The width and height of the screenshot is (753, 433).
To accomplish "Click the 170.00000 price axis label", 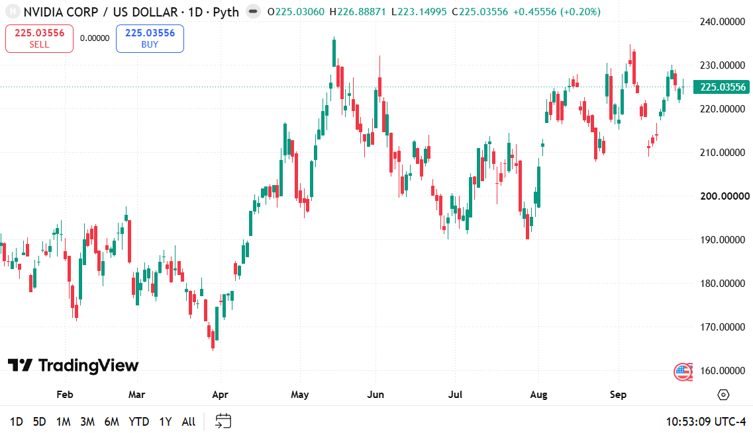I will [723, 327].
